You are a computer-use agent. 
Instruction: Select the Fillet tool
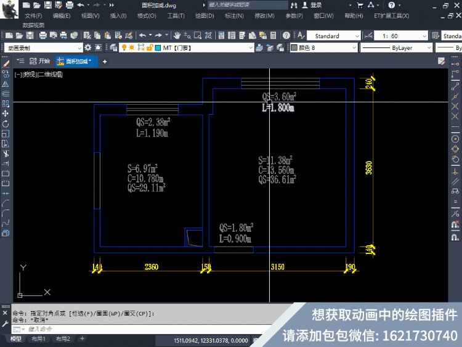[x=6, y=213]
